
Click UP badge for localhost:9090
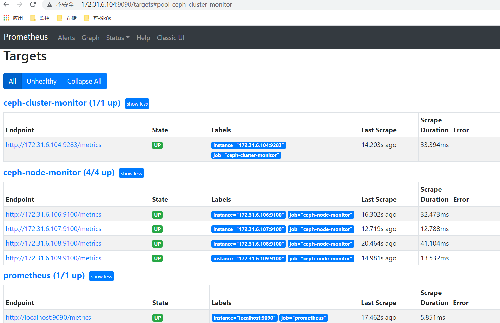pyautogui.click(x=158, y=318)
